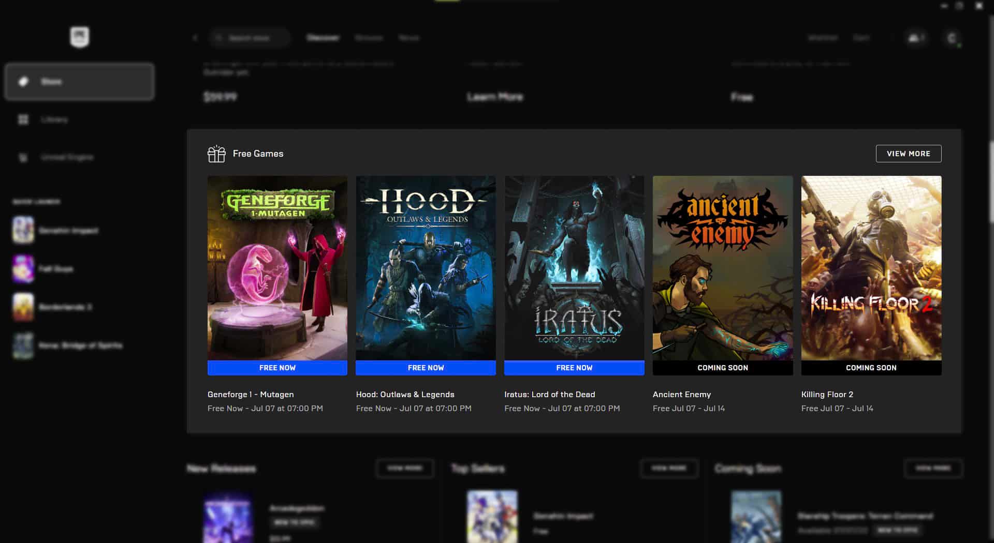Click the VIEW MORE button for Free Games
This screenshot has width=994, height=543.
(908, 153)
